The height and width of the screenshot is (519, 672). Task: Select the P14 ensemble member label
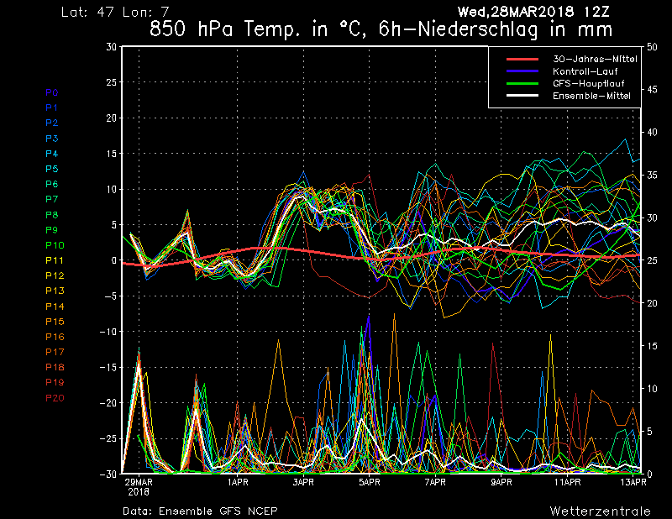[55, 307]
